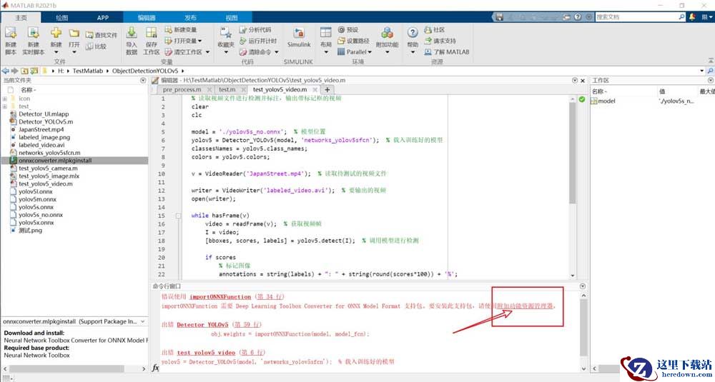Screen dimensions: 715x382
Task: Add a new editor tab with the plus button
Action: point(327,89)
